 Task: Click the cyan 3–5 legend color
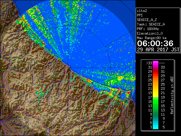point(156,127)
